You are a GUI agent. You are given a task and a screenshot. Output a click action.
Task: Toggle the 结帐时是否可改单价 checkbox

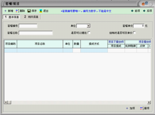coord(134,33)
